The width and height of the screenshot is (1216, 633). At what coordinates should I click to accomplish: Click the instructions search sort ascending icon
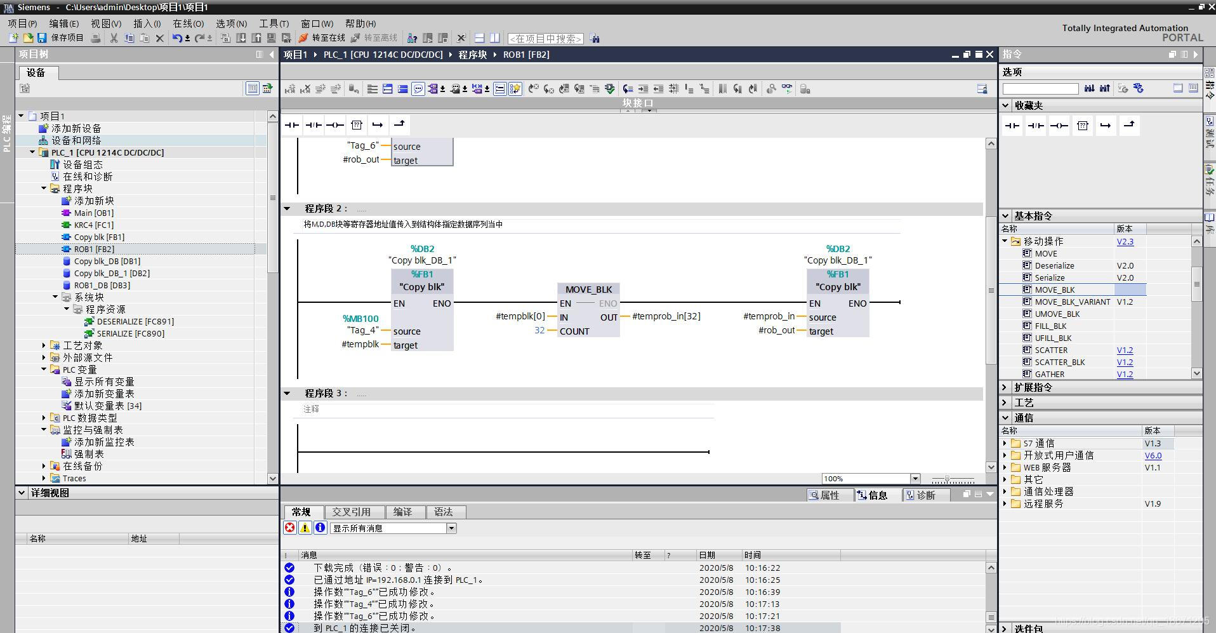(1105, 88)
